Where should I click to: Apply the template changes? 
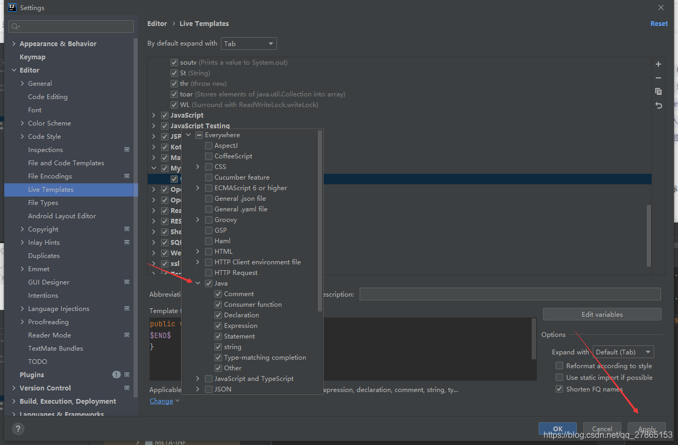click(647, 429)
